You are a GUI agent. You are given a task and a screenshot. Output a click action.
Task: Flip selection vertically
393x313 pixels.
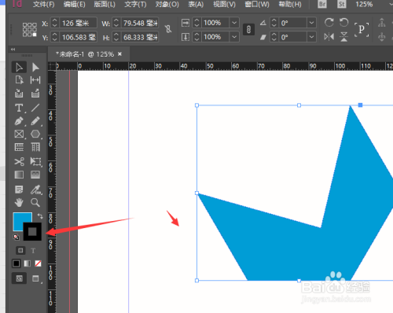pyautogui.click(x=343, y=37)
